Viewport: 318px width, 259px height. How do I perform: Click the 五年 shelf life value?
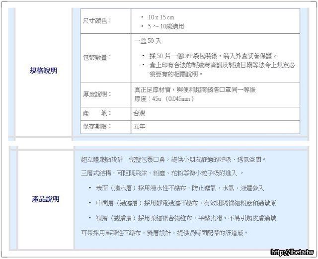pos(140,127)
